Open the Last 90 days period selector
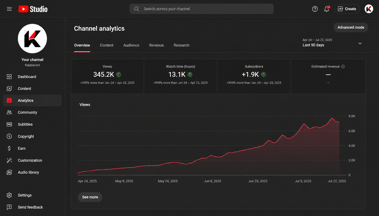The width and height of the screenshot is (379, 216). click(x=332, y=43)
